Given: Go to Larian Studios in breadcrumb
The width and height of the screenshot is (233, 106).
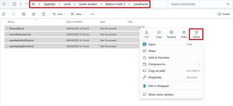Looking at the screenshot, I should [88, 4].
